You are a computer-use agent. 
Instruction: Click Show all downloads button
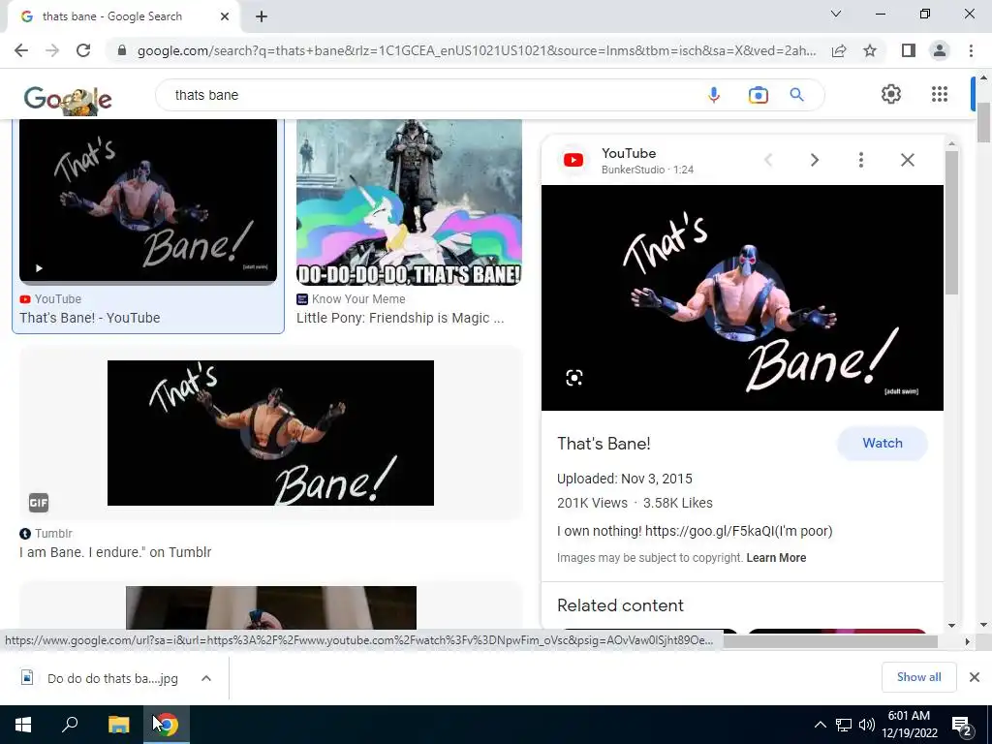point(918,677)
